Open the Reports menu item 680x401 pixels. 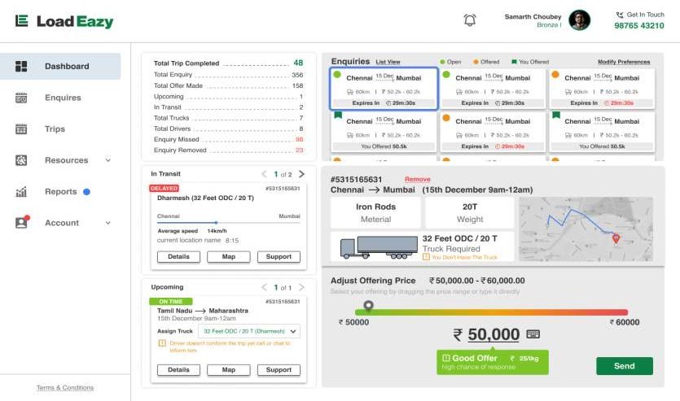[x=61, y=192]
